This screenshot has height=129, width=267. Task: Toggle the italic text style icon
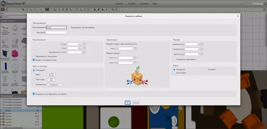(106, 10)
